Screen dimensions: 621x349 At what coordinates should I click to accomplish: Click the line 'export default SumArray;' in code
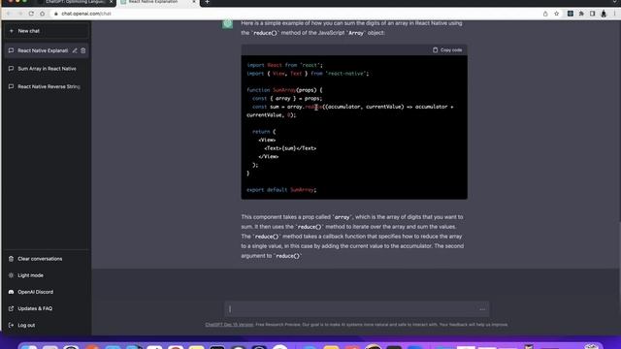pyautogui.click(x=281, y=190)
